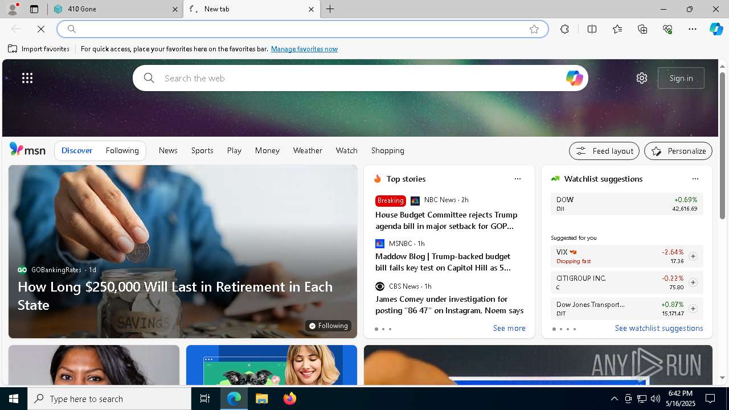Open Copilot from search box
The height and width of the screenshot is (410, 729).
click(574, 78)
